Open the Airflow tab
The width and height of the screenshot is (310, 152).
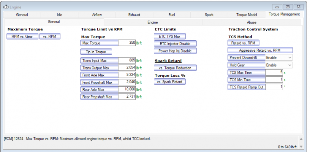click(x=97, y=15)
